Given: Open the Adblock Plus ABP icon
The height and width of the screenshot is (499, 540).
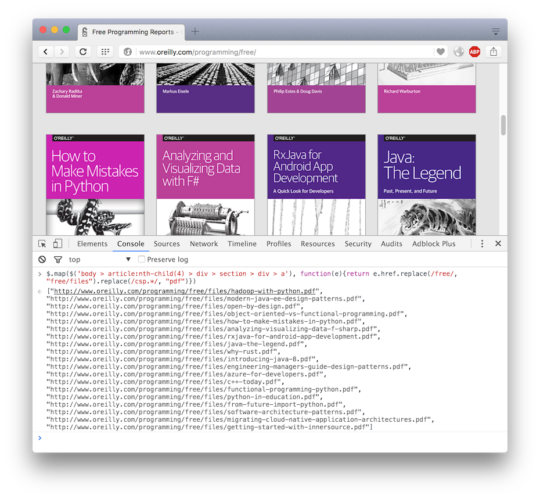Looking at the screenshot, I should pos(474,52).
